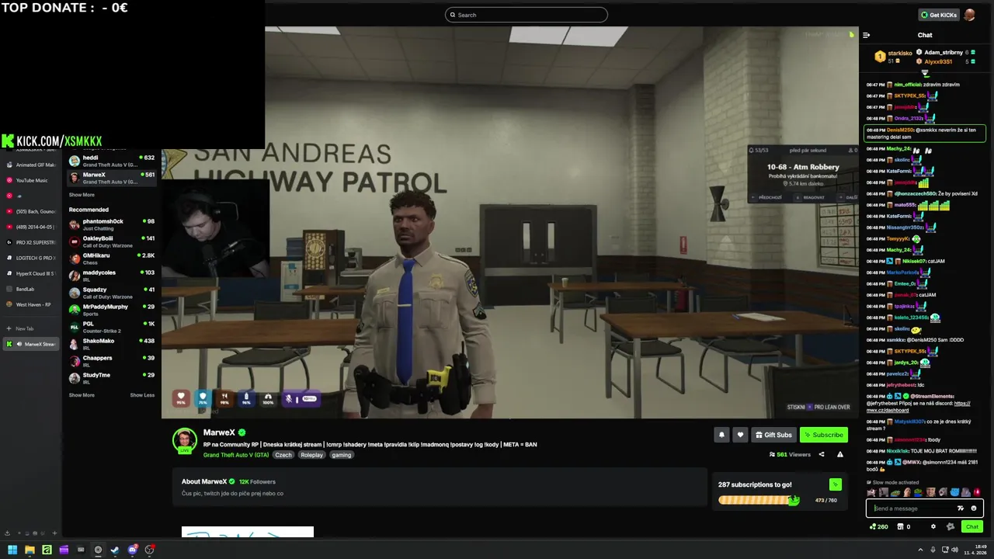Image resolution: width=994 pixels, height=559 pixels.
Task: Open the Grand Theft Auto V (GTA) category link
Action: [236, 455]
